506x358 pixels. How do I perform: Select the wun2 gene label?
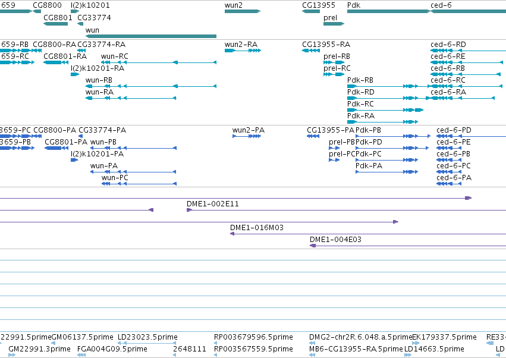tap(233, 5)
